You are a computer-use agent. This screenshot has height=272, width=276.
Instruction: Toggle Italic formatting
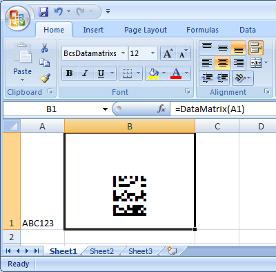pyautogui.click(x=85, y=73)
